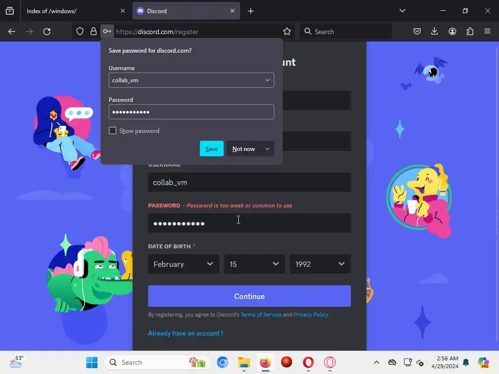
Task: Bookmark this page with the star
Action: coord(287,32)
